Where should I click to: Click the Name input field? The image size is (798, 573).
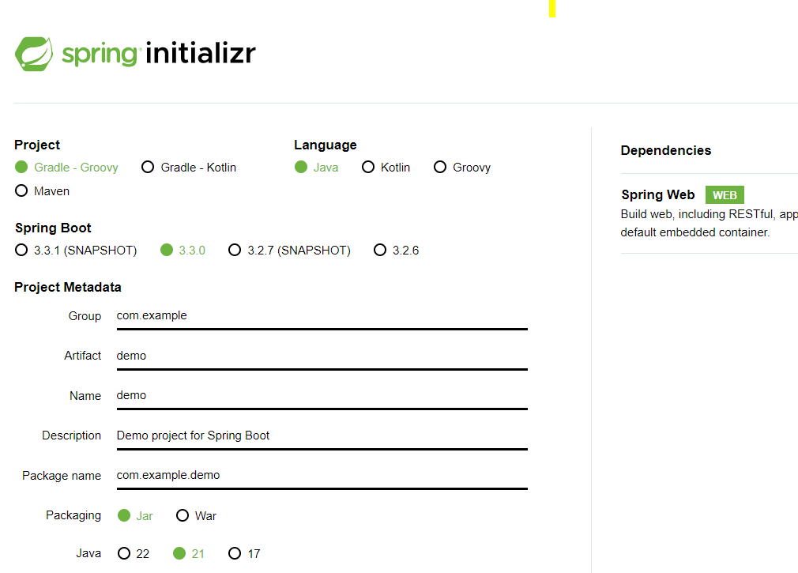tap(316, 395)
